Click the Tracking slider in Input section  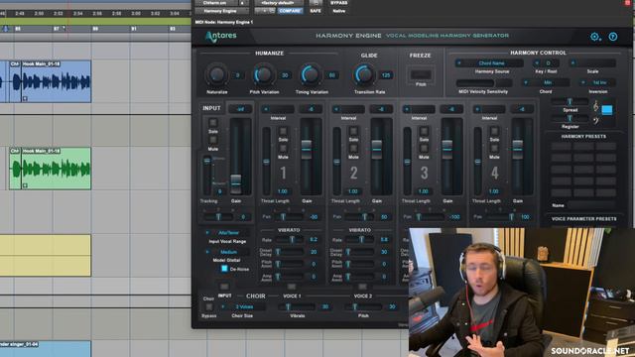[207, 175]
